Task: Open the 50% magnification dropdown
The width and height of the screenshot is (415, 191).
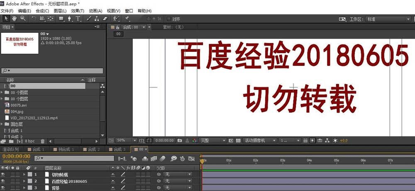Action: pos(126,140)
